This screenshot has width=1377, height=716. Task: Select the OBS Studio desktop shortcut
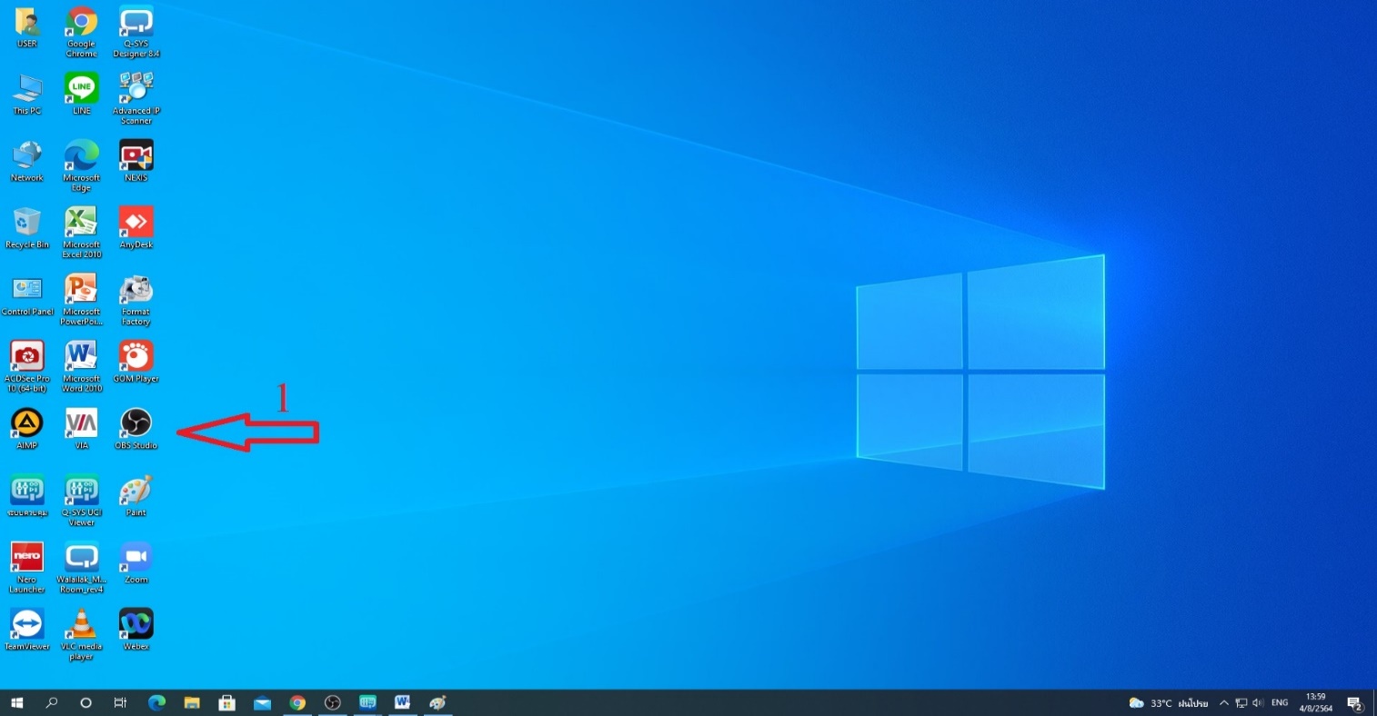click(136, 430)
